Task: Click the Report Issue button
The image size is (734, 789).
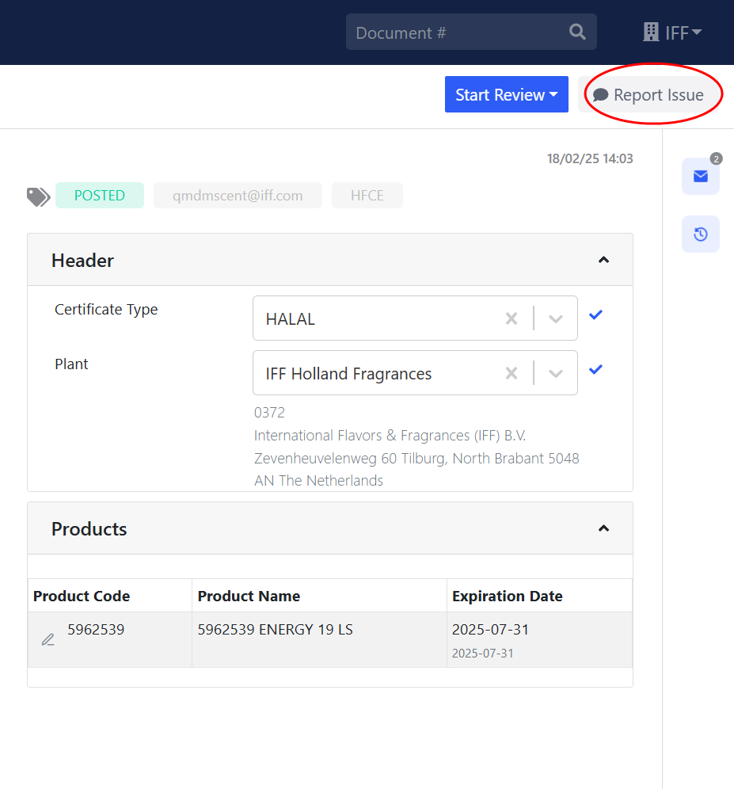Action: (x=648, y=95)
